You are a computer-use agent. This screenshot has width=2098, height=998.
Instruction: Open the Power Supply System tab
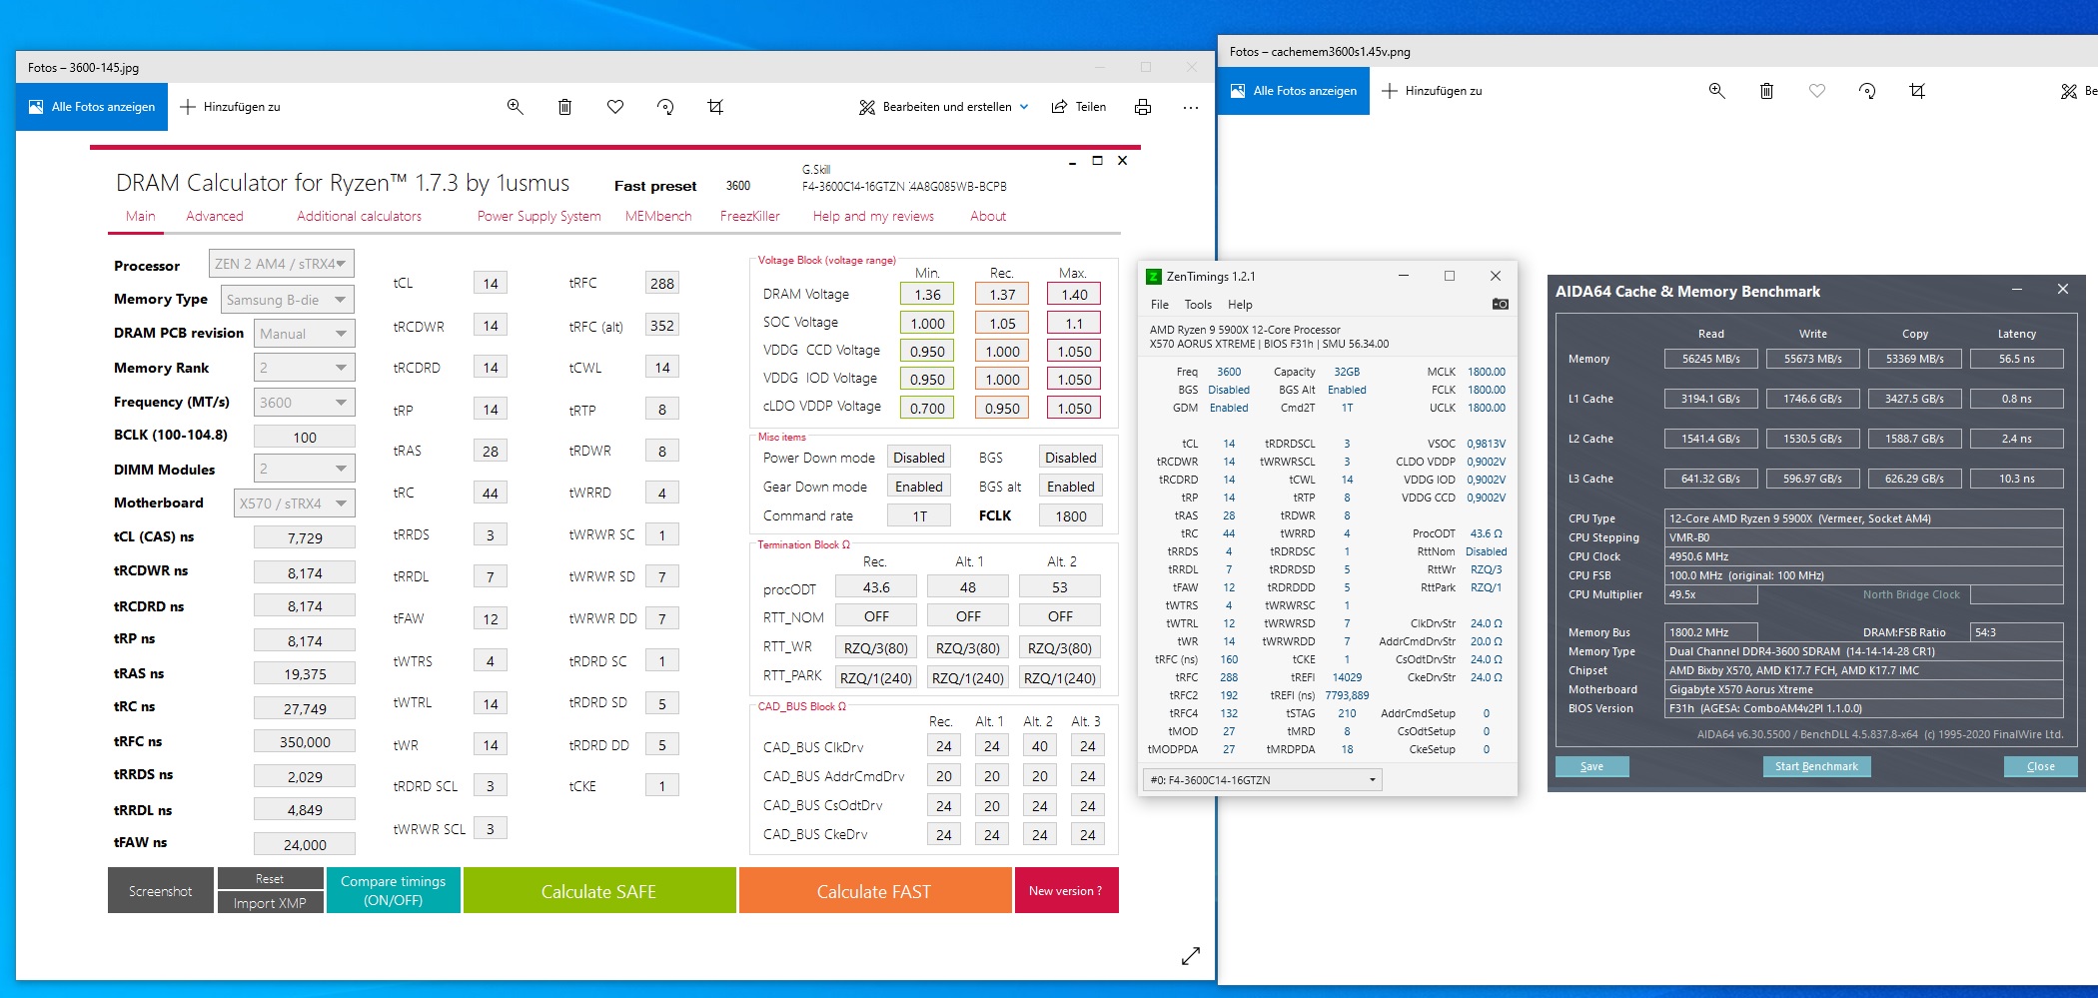(539, 216)
